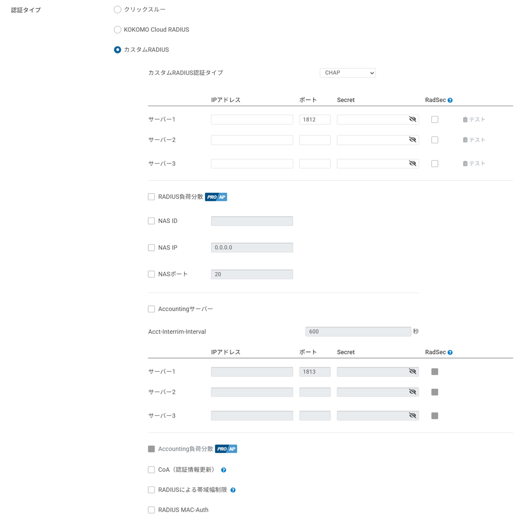Tick RadSec checkbox for authentication server 1
Image resolution: width=520 pixels, height=524 pixels.
coord(435,120)
